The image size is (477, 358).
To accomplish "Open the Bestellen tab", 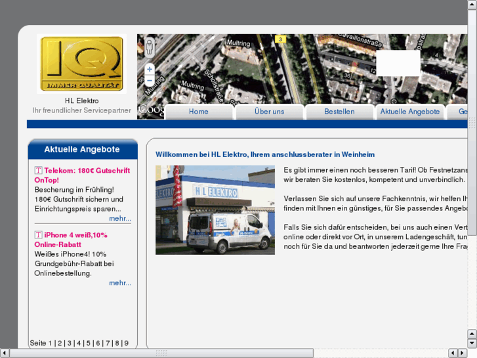I will pos(339,112).
